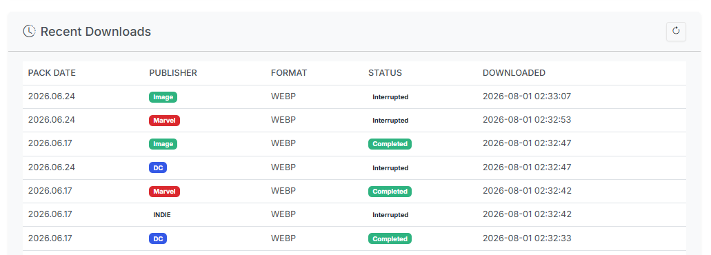Click the PUBLISHER column header

[x=173, y=73]
